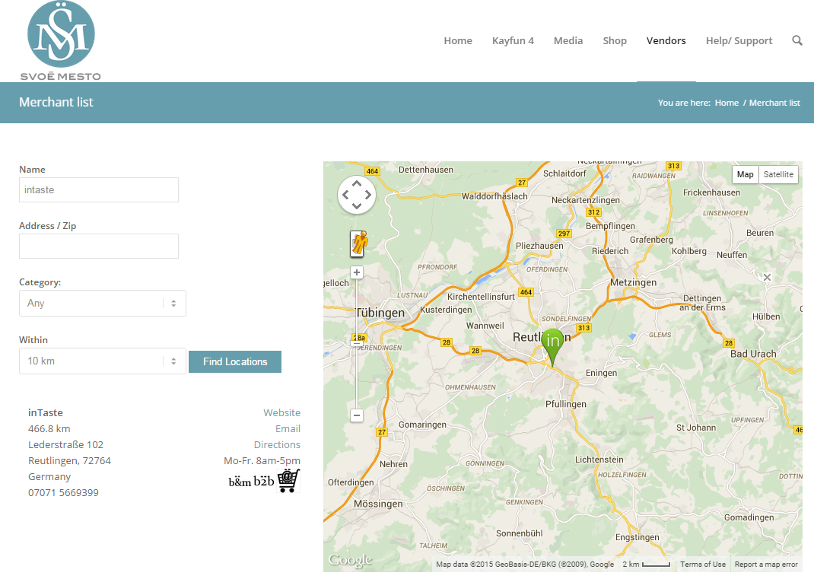The image size is (814, 579).
Task: Click the Gomaringen label on the map
Action: (422, 425)
